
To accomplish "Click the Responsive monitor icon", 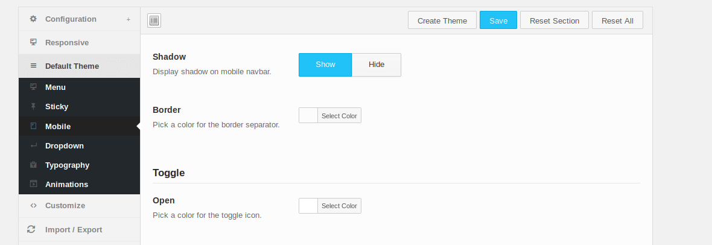I will 33,43.
